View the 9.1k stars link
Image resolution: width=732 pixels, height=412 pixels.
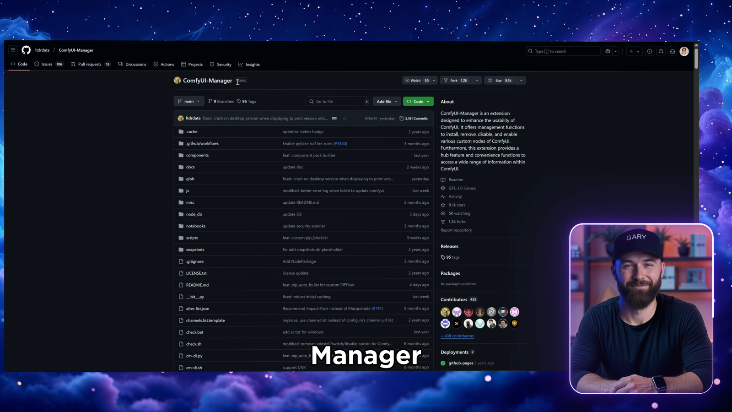tap(453, 205)
